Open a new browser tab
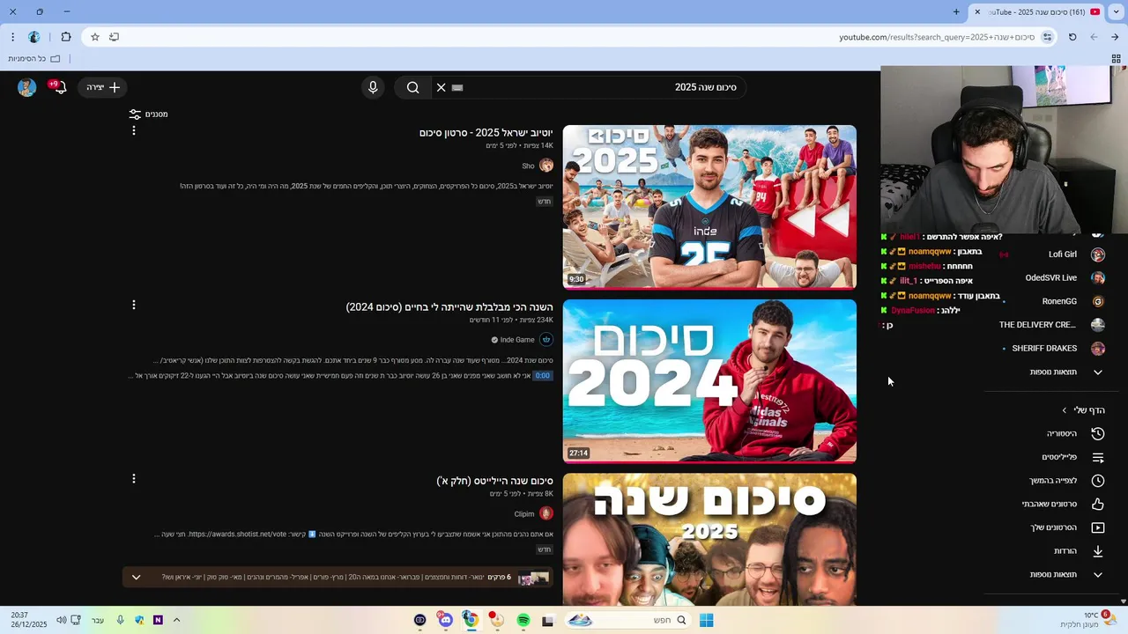The width and height of the screenshot is (1128, 634). 956,11
